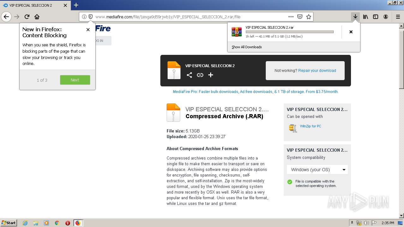Click the archive icon next to Compressed Archive
404x227 pixels.
click(173, 113)
